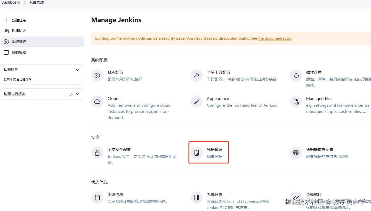Image resolution: width=371 pixels, height=211 pixels.
Task: Click 配置全局设置和路径 description
Action: pyautogui.click(x=125, y=79)
